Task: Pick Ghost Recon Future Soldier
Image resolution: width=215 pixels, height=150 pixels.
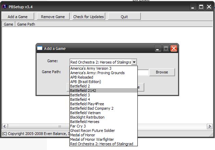Action: (103, 131)
